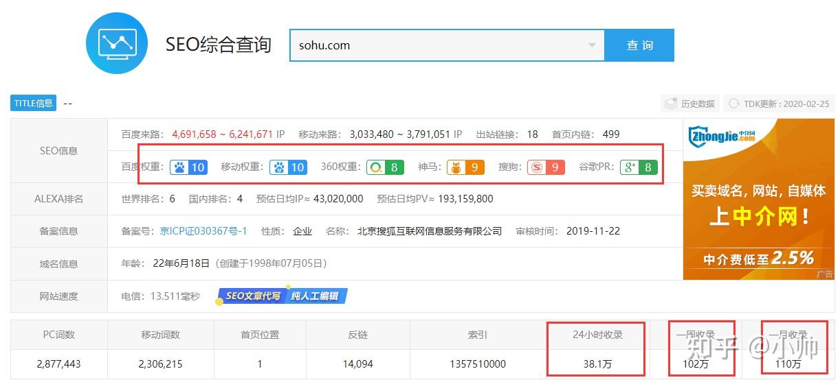Click 首页位置 value 1
840x382 pixels.
point(260,364)
